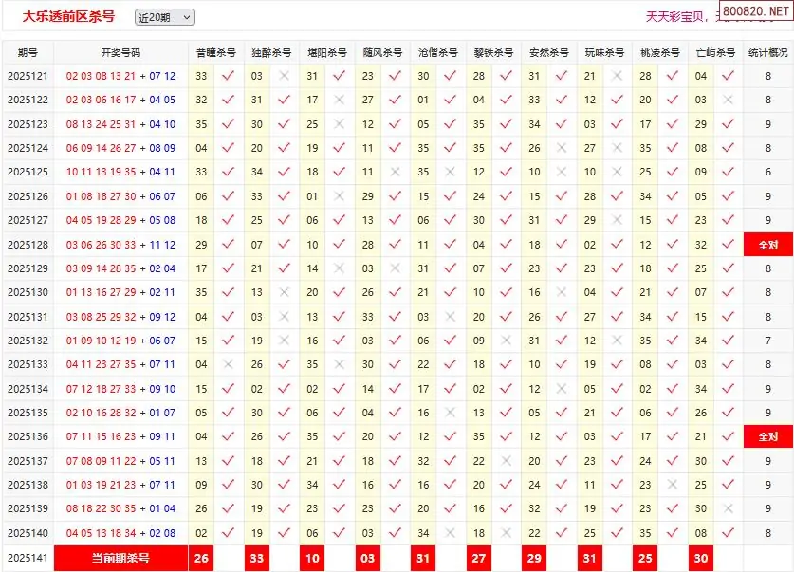Image resolution: width=794 pixels, height=572 pixels.
Task: Click the red 全对 badge in row 2025128
Action: pyautogui.click(x=767, y=245)
